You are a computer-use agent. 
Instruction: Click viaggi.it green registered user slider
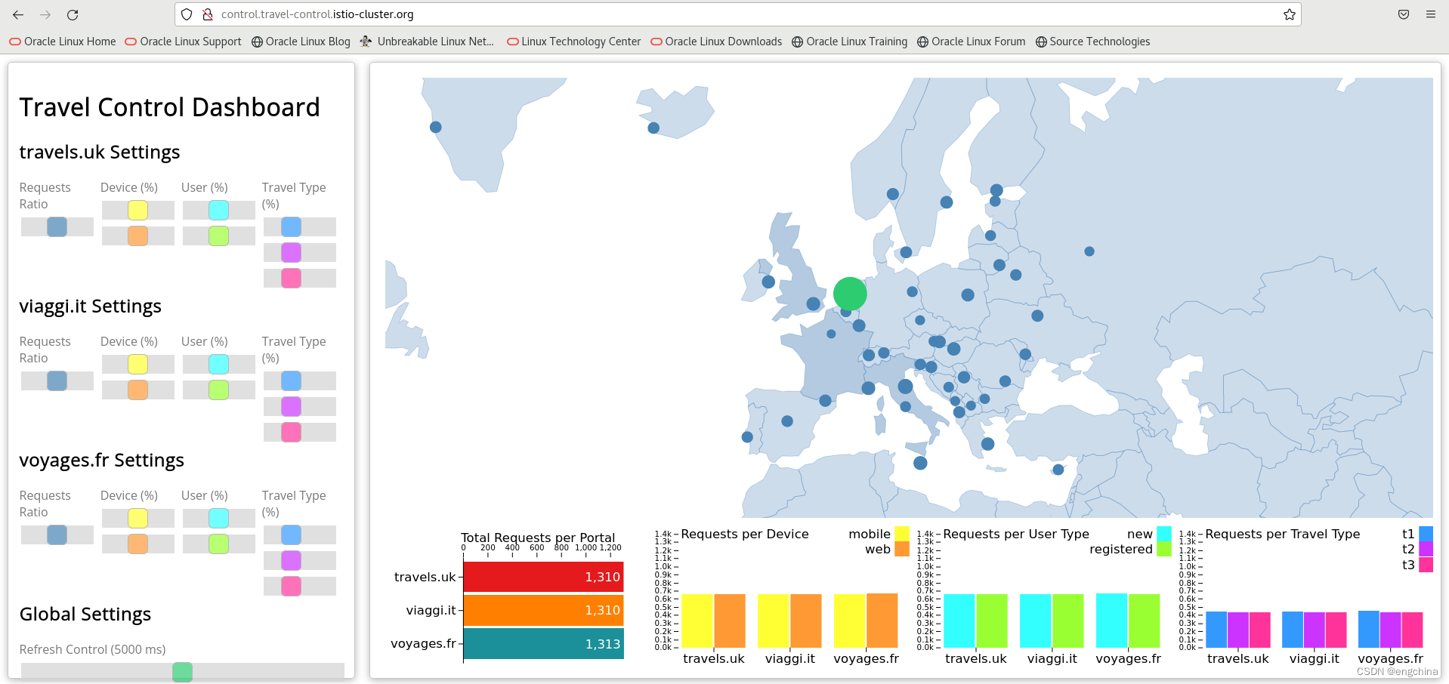coord(218,390)
